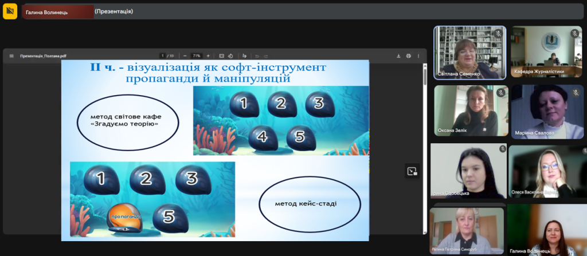Click the fit to page icon
The width and height of the screenshot is (587, 256).
coord(222,56)
